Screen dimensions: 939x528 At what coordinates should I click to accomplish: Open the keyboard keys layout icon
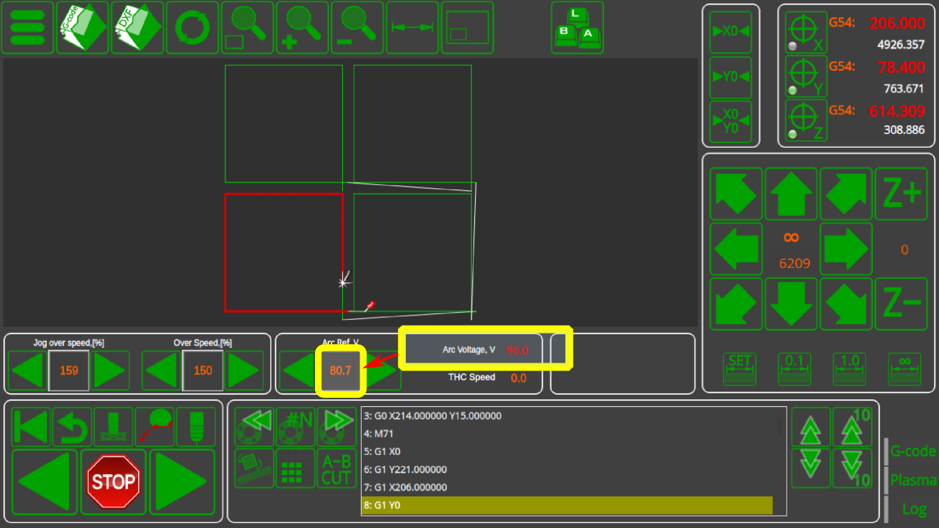(x=577, y=28)
